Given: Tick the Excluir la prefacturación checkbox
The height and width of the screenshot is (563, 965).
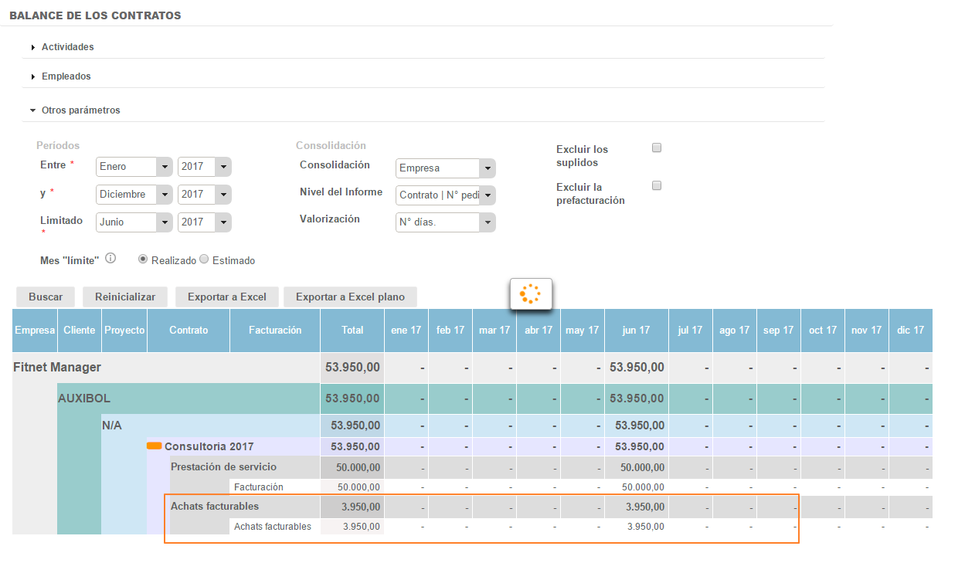Looking at the screenshot, I should (657, 186).
